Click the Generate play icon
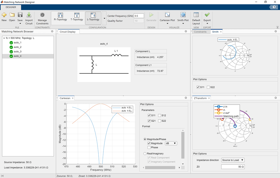This screenshot has width=280, height=178. point(151,15)
